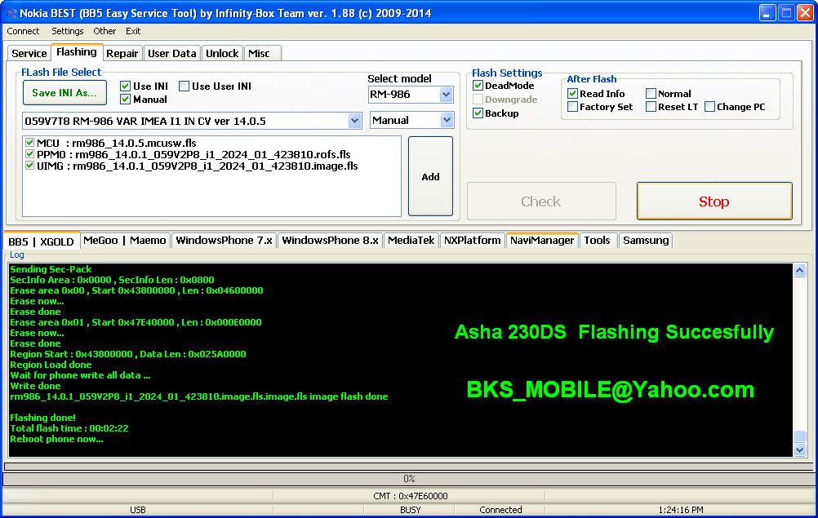Tick the Change PC checkbox
The width and height of the screenshot is (818, 518).
tap(709, 107)
